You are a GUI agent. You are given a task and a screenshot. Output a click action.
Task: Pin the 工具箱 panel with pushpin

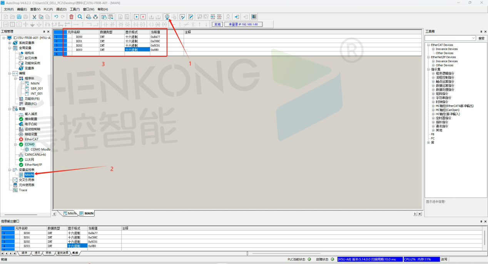click(x=480, y=32)
